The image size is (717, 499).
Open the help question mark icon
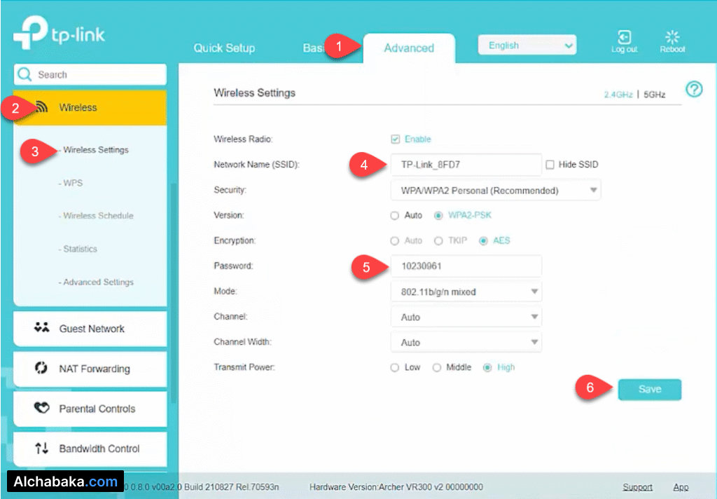pyautogui.click(x=692, y=90)
